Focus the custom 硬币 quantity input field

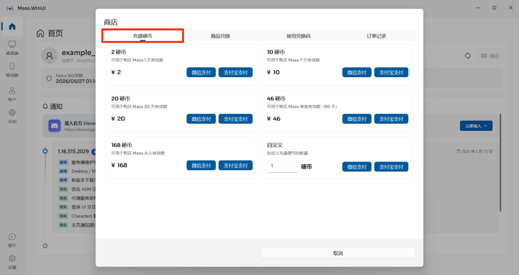tap(282, 166)
